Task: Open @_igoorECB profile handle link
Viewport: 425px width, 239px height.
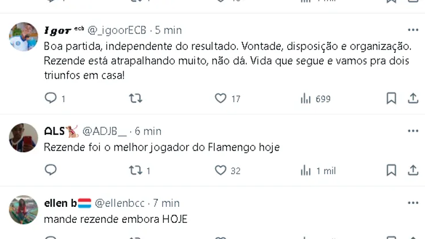Action: [x=118, y=30]
